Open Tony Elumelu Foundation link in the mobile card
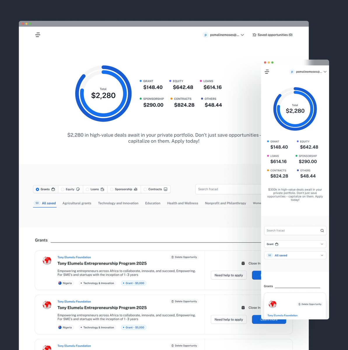The image size is (348, 350). pos(282,315)
